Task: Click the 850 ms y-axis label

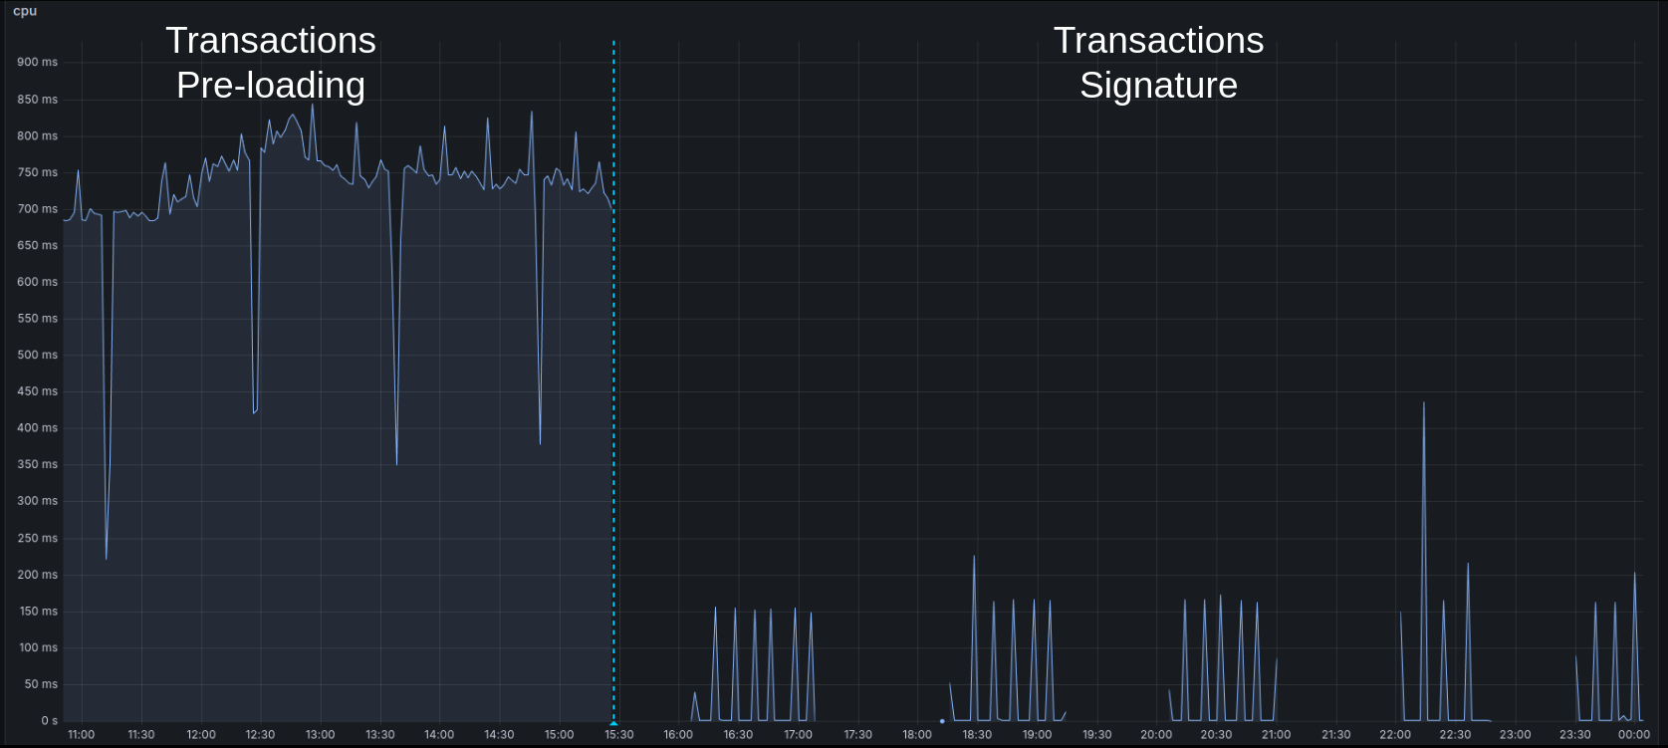Action: (37, 100)
